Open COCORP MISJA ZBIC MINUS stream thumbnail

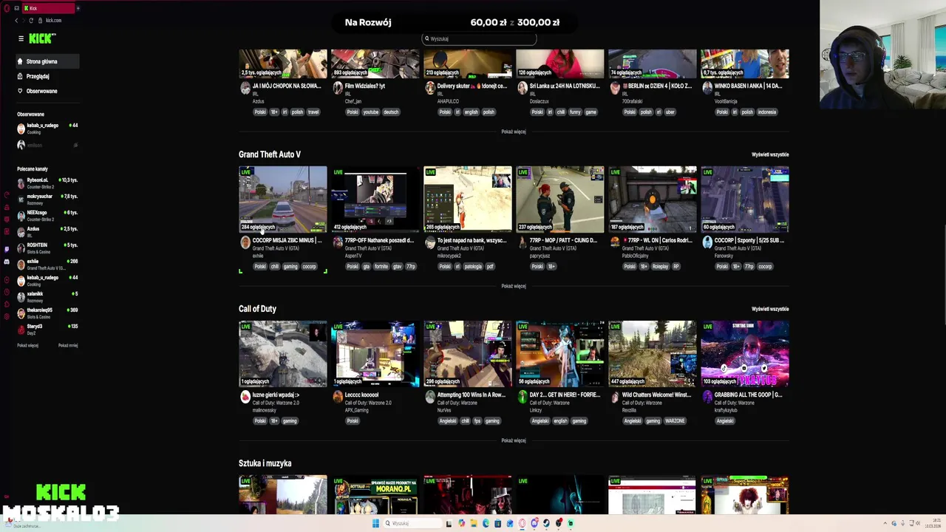pos(282,199)
